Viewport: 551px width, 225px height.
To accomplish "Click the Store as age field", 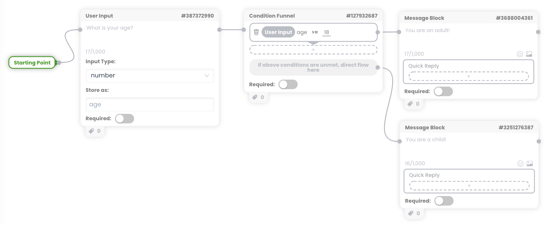I will (x=150, y=104).
